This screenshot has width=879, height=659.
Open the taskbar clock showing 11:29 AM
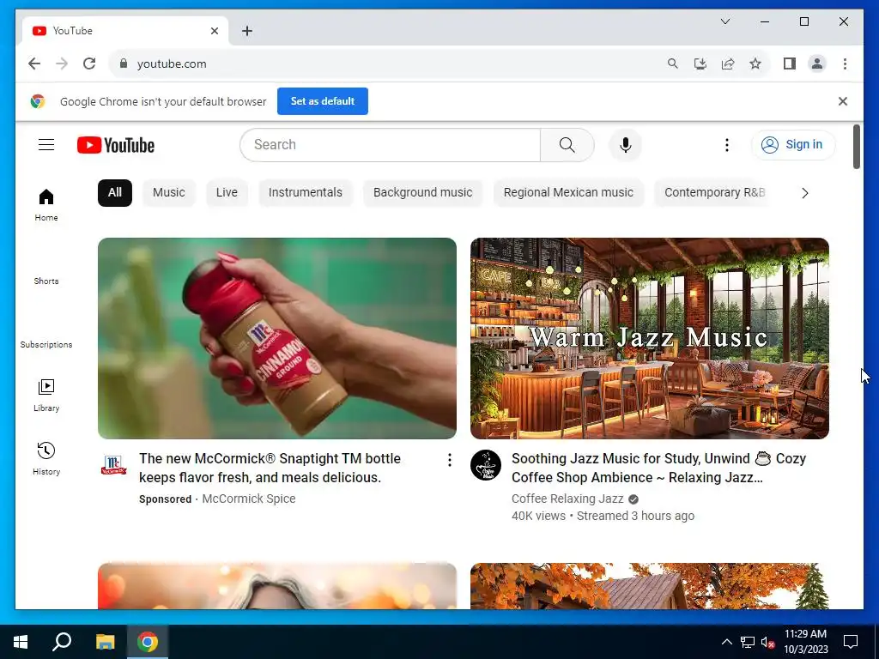(805, 642)
